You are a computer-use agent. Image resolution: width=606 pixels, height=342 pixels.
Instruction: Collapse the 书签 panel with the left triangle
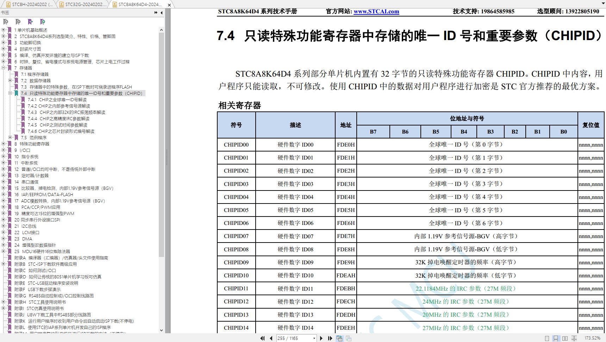pyautogui.click(x=162, y=13)
